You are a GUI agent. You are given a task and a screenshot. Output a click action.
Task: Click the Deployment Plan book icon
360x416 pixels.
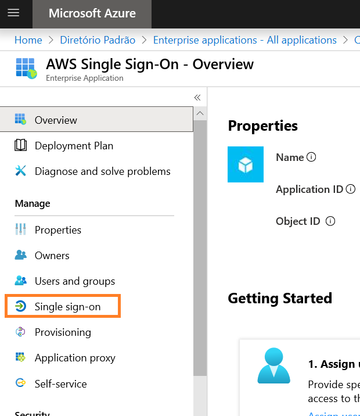21,146
